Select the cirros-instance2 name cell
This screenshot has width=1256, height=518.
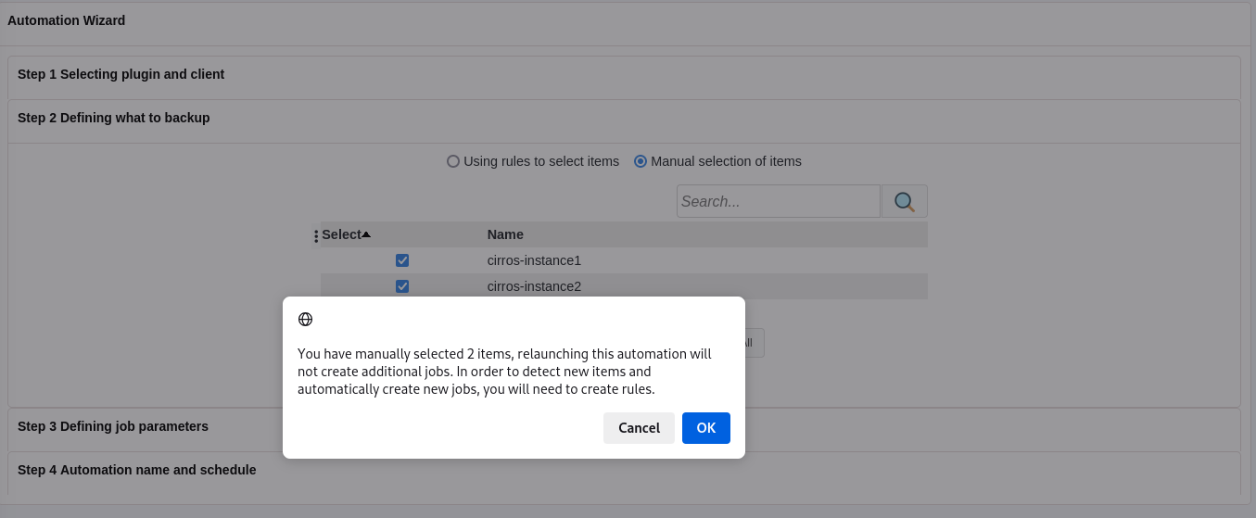[x=534, y=286]
